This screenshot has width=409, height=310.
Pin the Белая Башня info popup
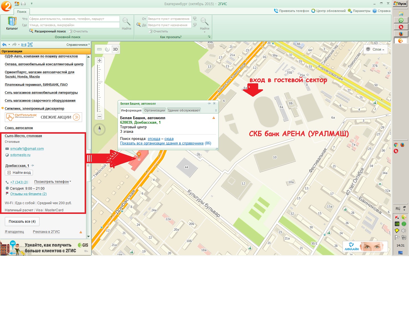[209, 104]
